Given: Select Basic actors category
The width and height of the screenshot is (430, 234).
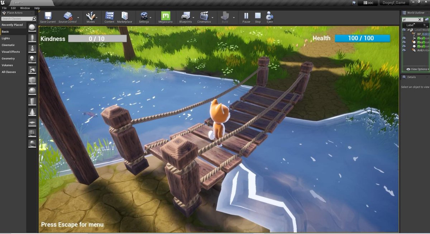Looking at the screenshot, I should tap(13, 31).
